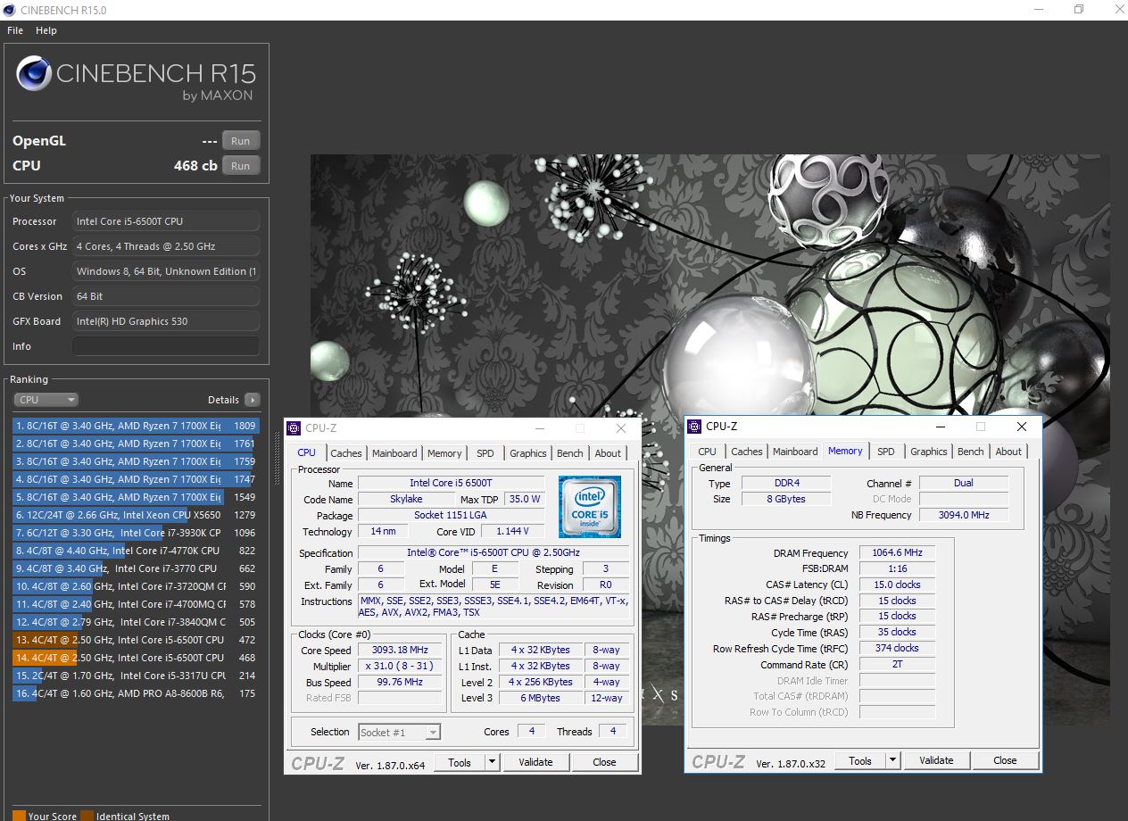Click Tools button in left CPU-Z window
The height and width of the screenshot is (821, 1128).
click(460, 762)
